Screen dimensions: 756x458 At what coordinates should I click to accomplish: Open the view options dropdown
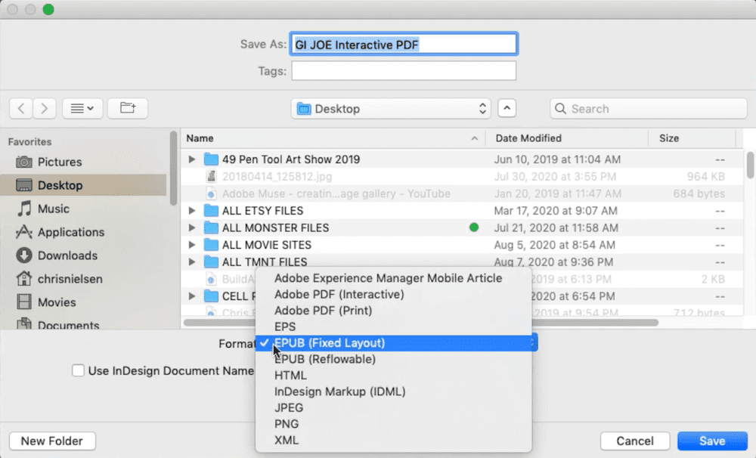[82, 109]
